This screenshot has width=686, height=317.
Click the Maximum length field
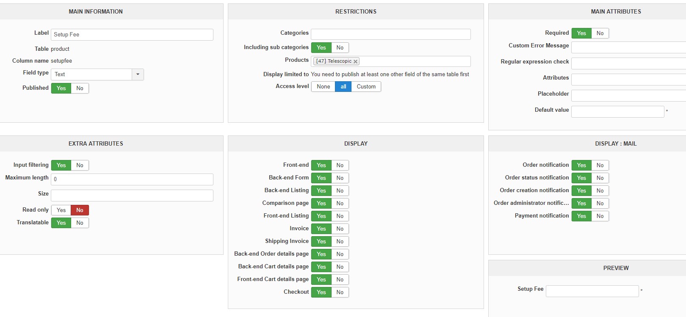tap(132, 179)
